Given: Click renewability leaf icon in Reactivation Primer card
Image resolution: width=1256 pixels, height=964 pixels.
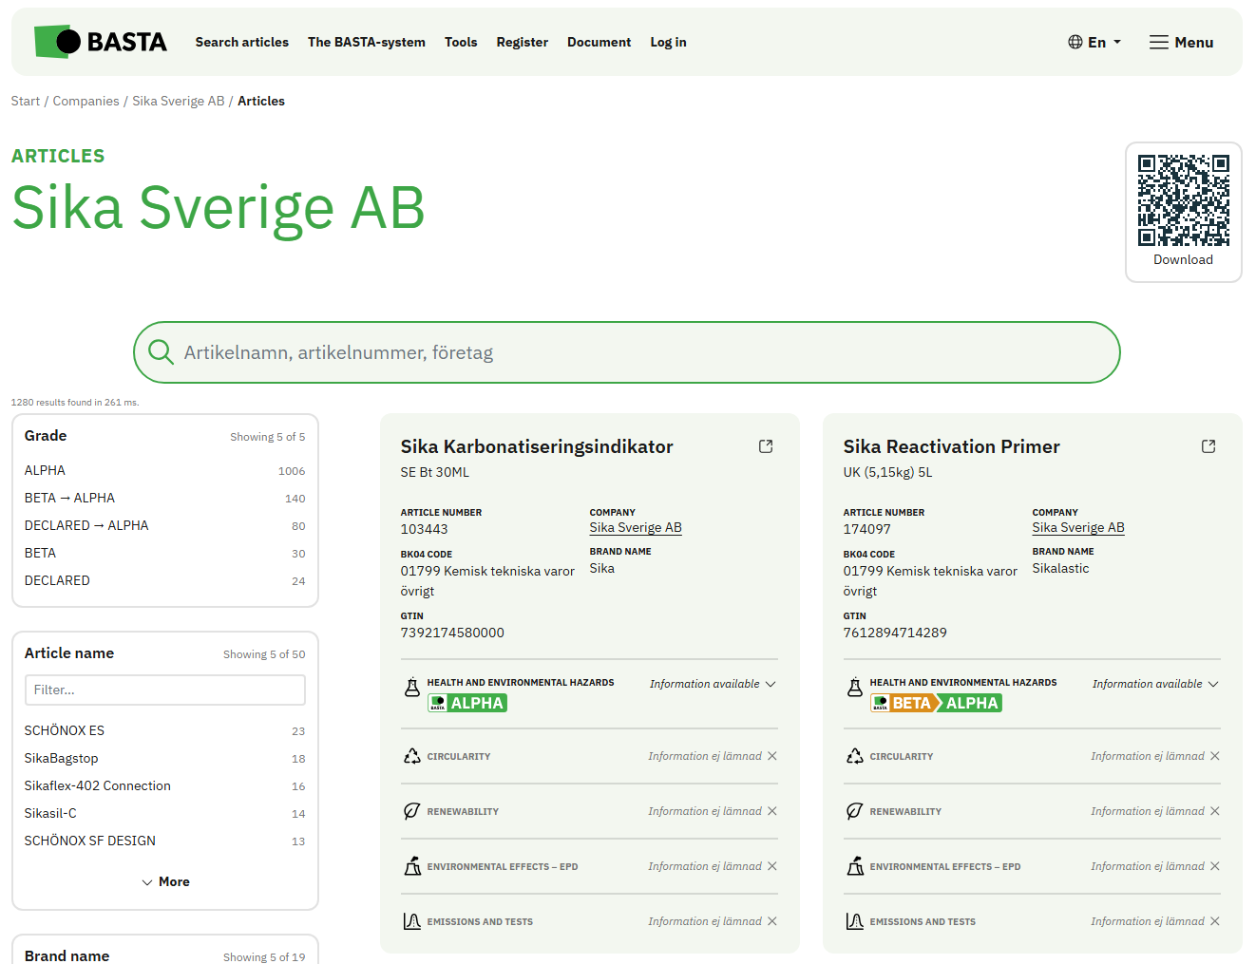Looking at the screenshot, I should [855, 811].
